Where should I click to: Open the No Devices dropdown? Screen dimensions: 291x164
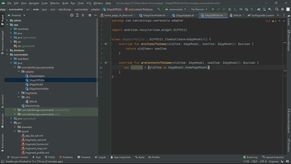[199, 9]
